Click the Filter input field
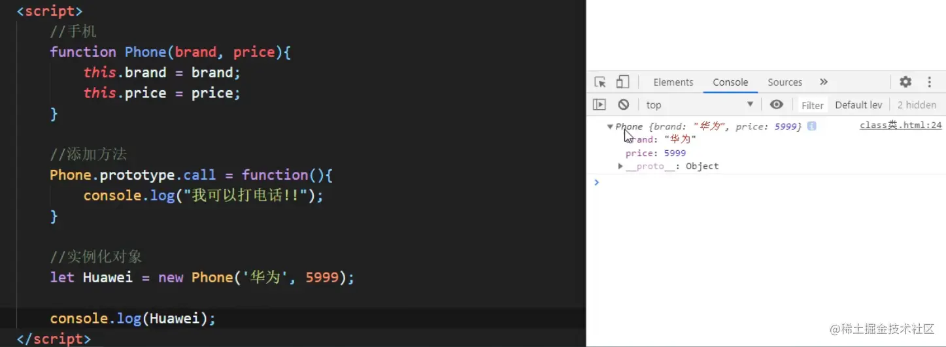Viewport: 946px width, 347px height. point(813,105)
